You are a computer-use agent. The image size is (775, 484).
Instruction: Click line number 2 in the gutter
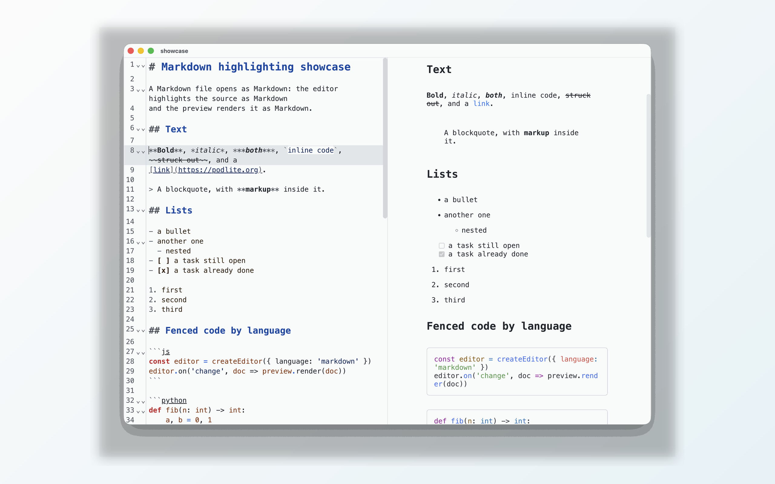(x=132, y=79)
